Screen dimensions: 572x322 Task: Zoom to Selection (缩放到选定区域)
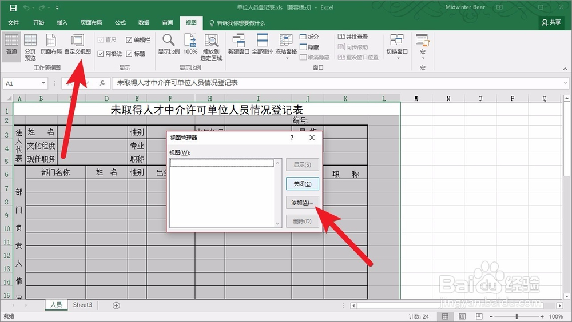(211, 47)
